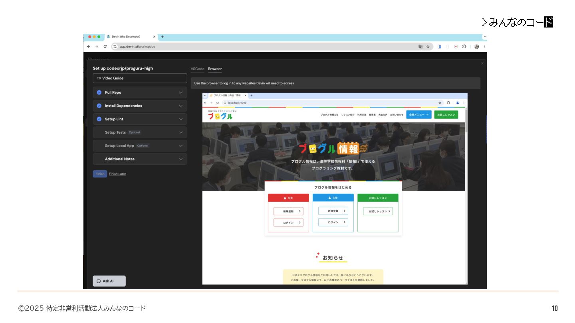Click the blue extension icon in toolbar
Viewport: 575px width, 323px height.
[x=439, y=47]
